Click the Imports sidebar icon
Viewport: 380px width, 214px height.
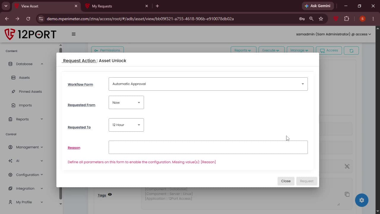[x=13, y=105]
